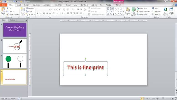Click the Replace button
This screenshot has width=177, height=100.
click(x=157, y=11)
